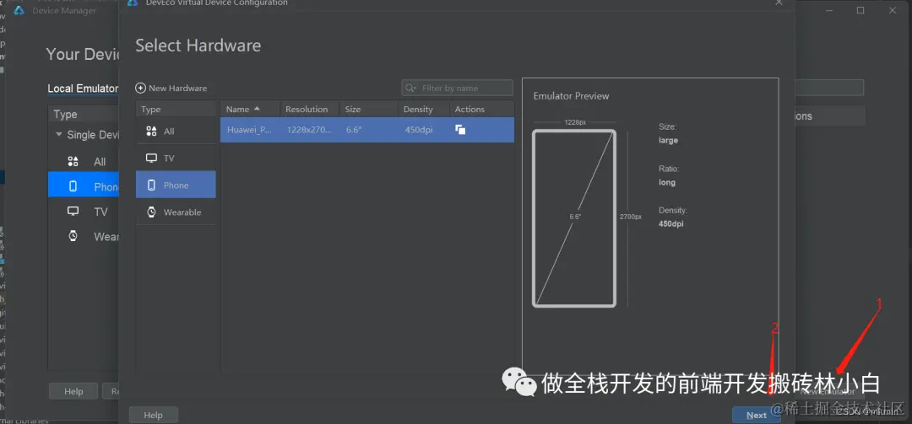Select the Phone type icon in the dialog
The width and height of the screenshot is (912, 424).
(151, 185)
